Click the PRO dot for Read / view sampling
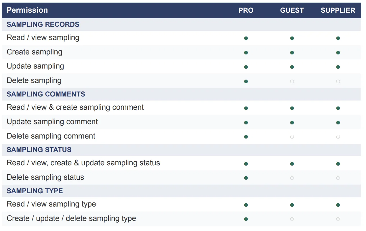 point(246,38)
